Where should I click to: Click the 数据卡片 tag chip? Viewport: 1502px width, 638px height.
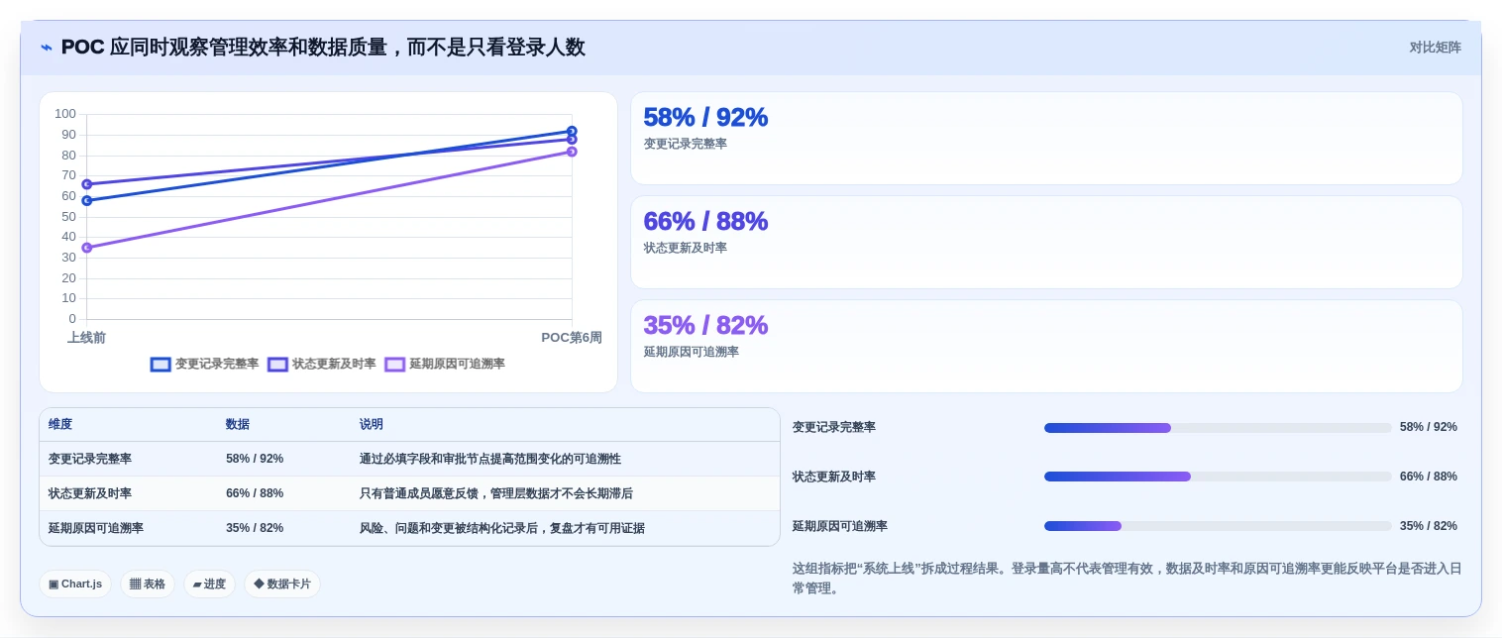pyautogui.click(x=282, y=584)
